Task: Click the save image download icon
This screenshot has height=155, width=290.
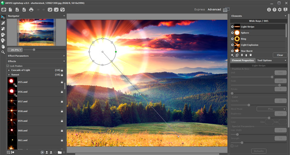Action: click(x=24, y=10)
